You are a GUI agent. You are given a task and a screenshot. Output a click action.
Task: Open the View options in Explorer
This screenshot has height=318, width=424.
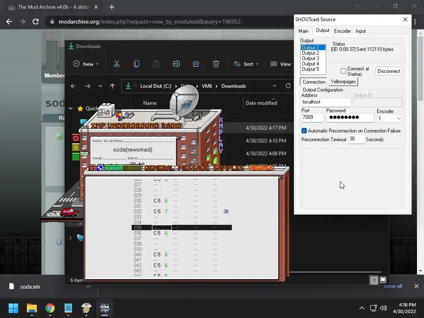[x=281, y=64]
